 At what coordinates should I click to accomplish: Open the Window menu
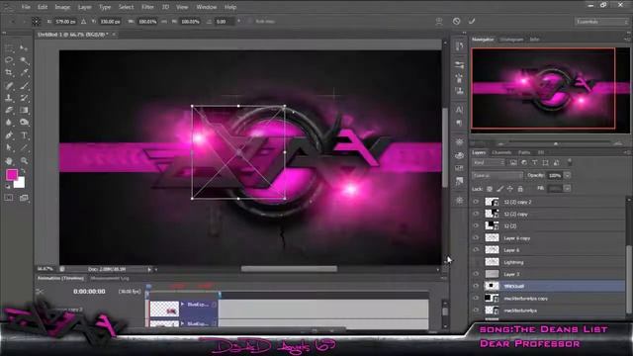207,7
